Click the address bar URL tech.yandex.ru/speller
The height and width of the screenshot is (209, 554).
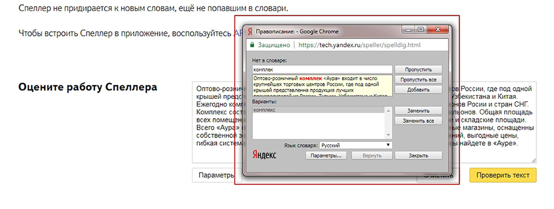pos(359,45)
